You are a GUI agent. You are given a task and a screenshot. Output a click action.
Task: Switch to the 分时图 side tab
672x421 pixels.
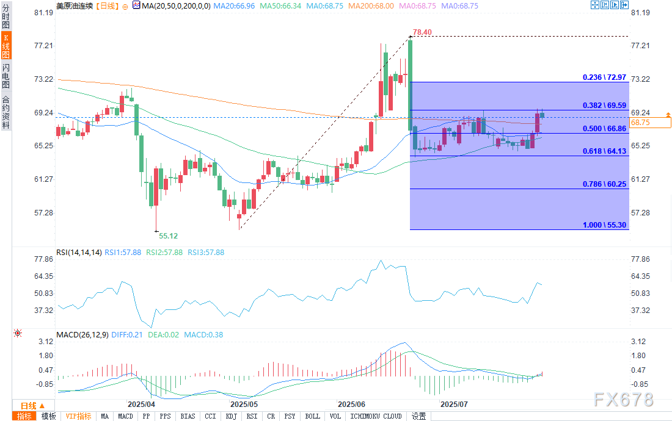pyautogui.click(x=5, y=18)
